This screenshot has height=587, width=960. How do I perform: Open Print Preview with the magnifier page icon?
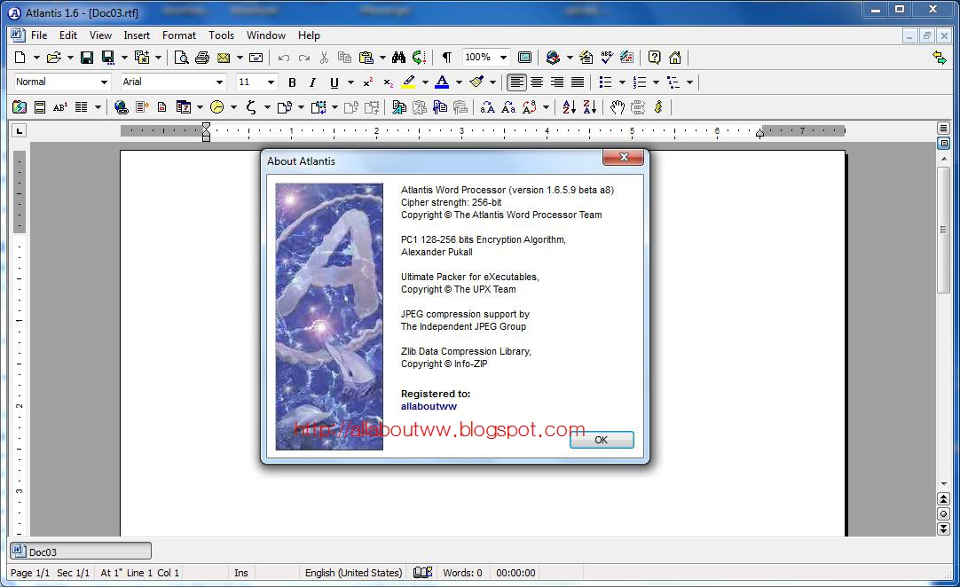pyautogui.click(x=181, y=58)
